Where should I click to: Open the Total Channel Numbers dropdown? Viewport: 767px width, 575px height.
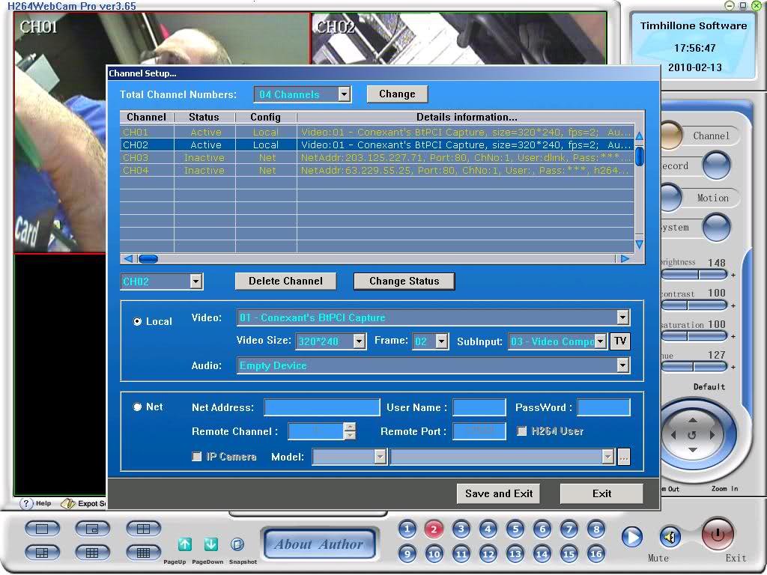tap(345, 94)
